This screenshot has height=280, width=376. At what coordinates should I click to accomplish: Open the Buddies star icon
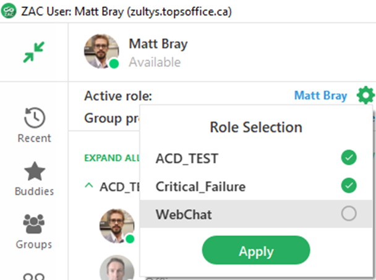point(34,171)
